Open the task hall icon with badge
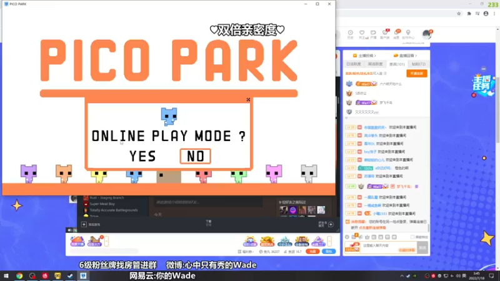Screen dimensions: 500x281 [x=95, y=241]
